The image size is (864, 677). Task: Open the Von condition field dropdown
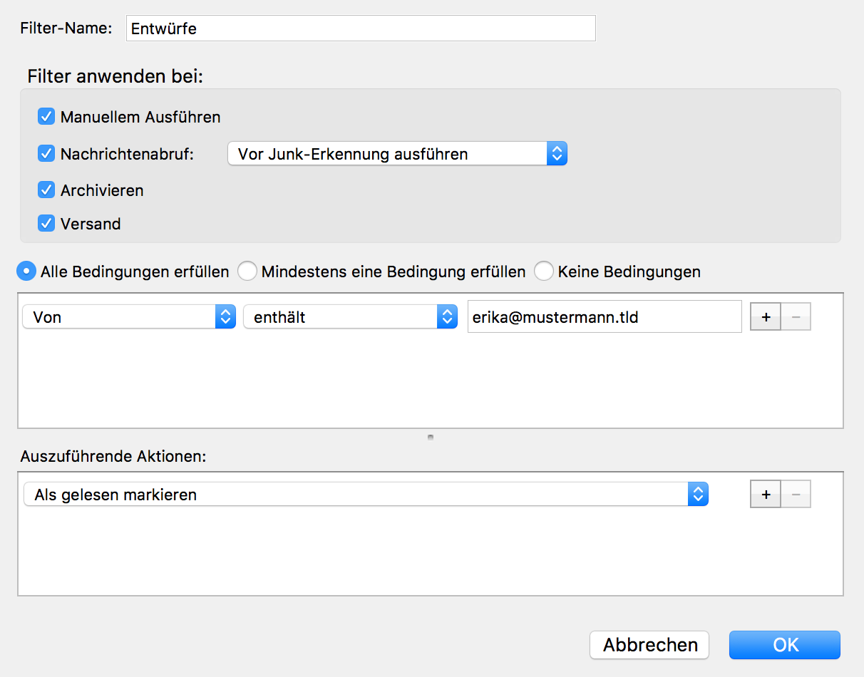point(129,317)
